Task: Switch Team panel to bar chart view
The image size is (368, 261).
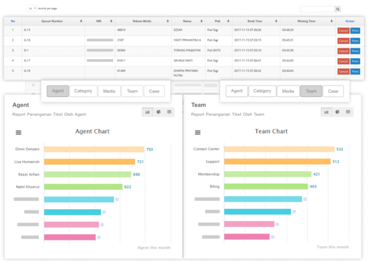Action: click(327, 112)
